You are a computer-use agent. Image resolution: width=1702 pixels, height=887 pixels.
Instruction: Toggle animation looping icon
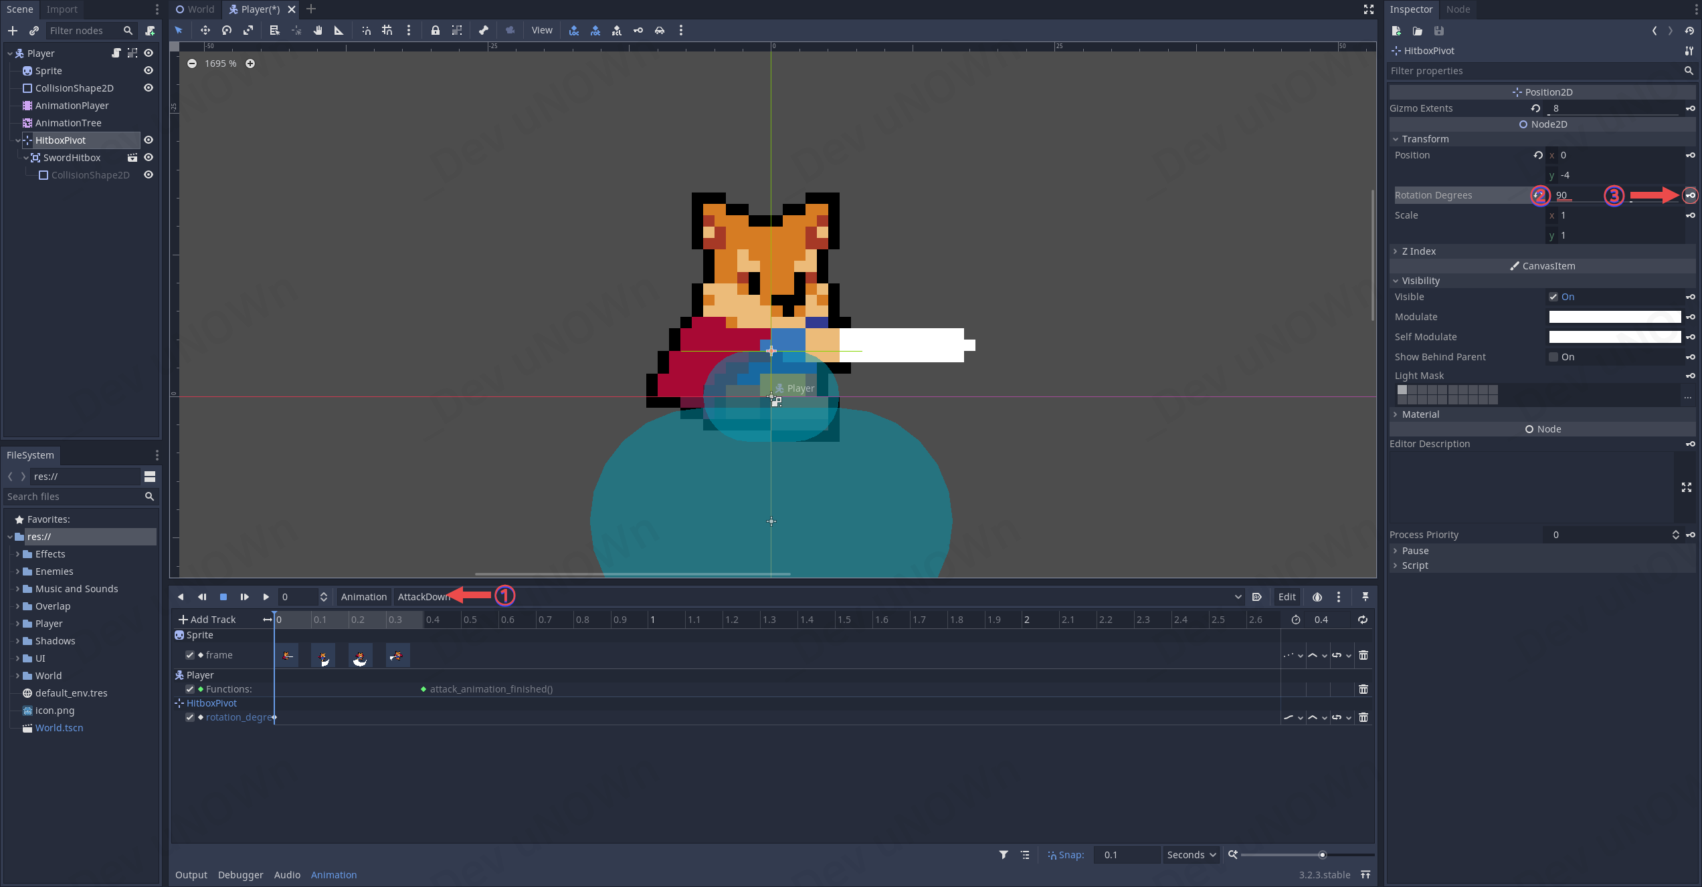[x=1362, y=620]
